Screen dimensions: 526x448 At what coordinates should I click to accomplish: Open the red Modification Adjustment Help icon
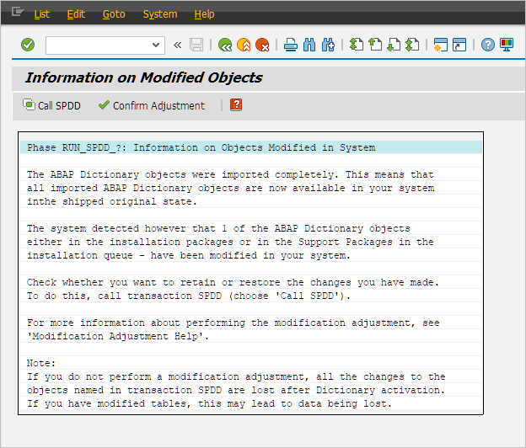(x=236, y=105)
